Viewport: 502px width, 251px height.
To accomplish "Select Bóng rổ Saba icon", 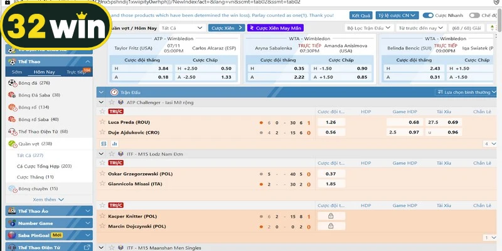I will (x=12, y=119).
